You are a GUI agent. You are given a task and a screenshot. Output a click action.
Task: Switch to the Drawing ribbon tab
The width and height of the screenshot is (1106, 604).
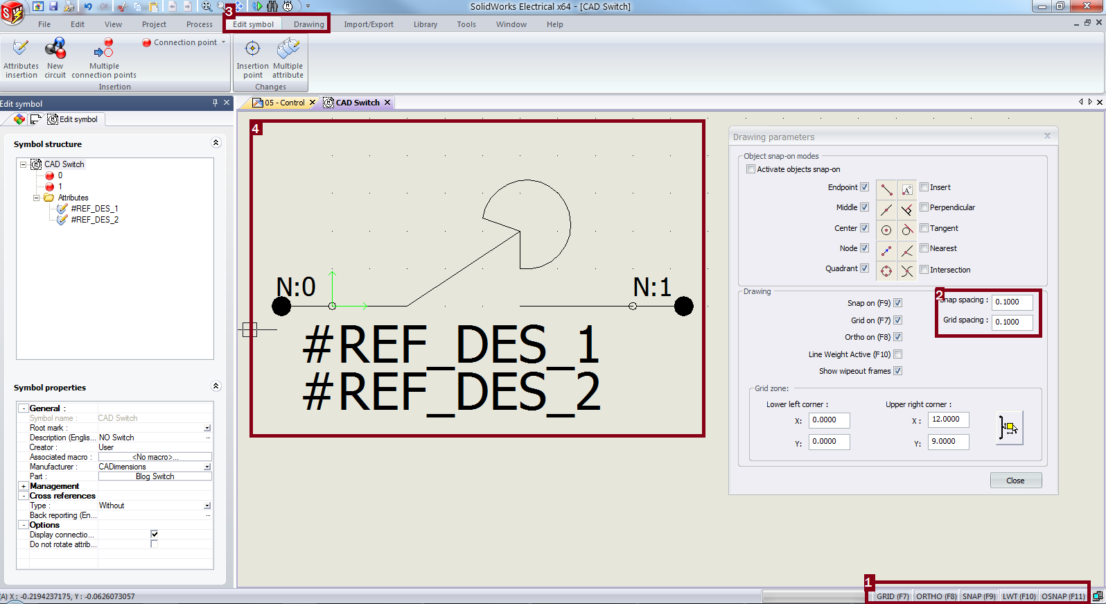pos(308,24)
